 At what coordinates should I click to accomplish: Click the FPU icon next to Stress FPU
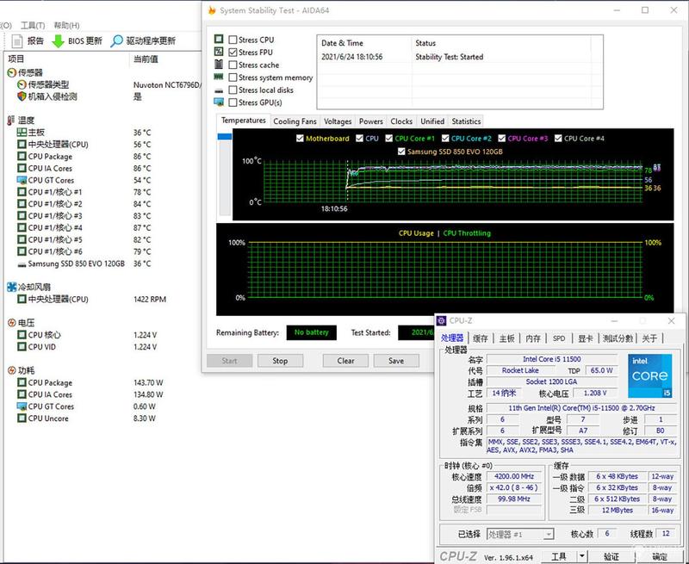click(x=219, y=52)
